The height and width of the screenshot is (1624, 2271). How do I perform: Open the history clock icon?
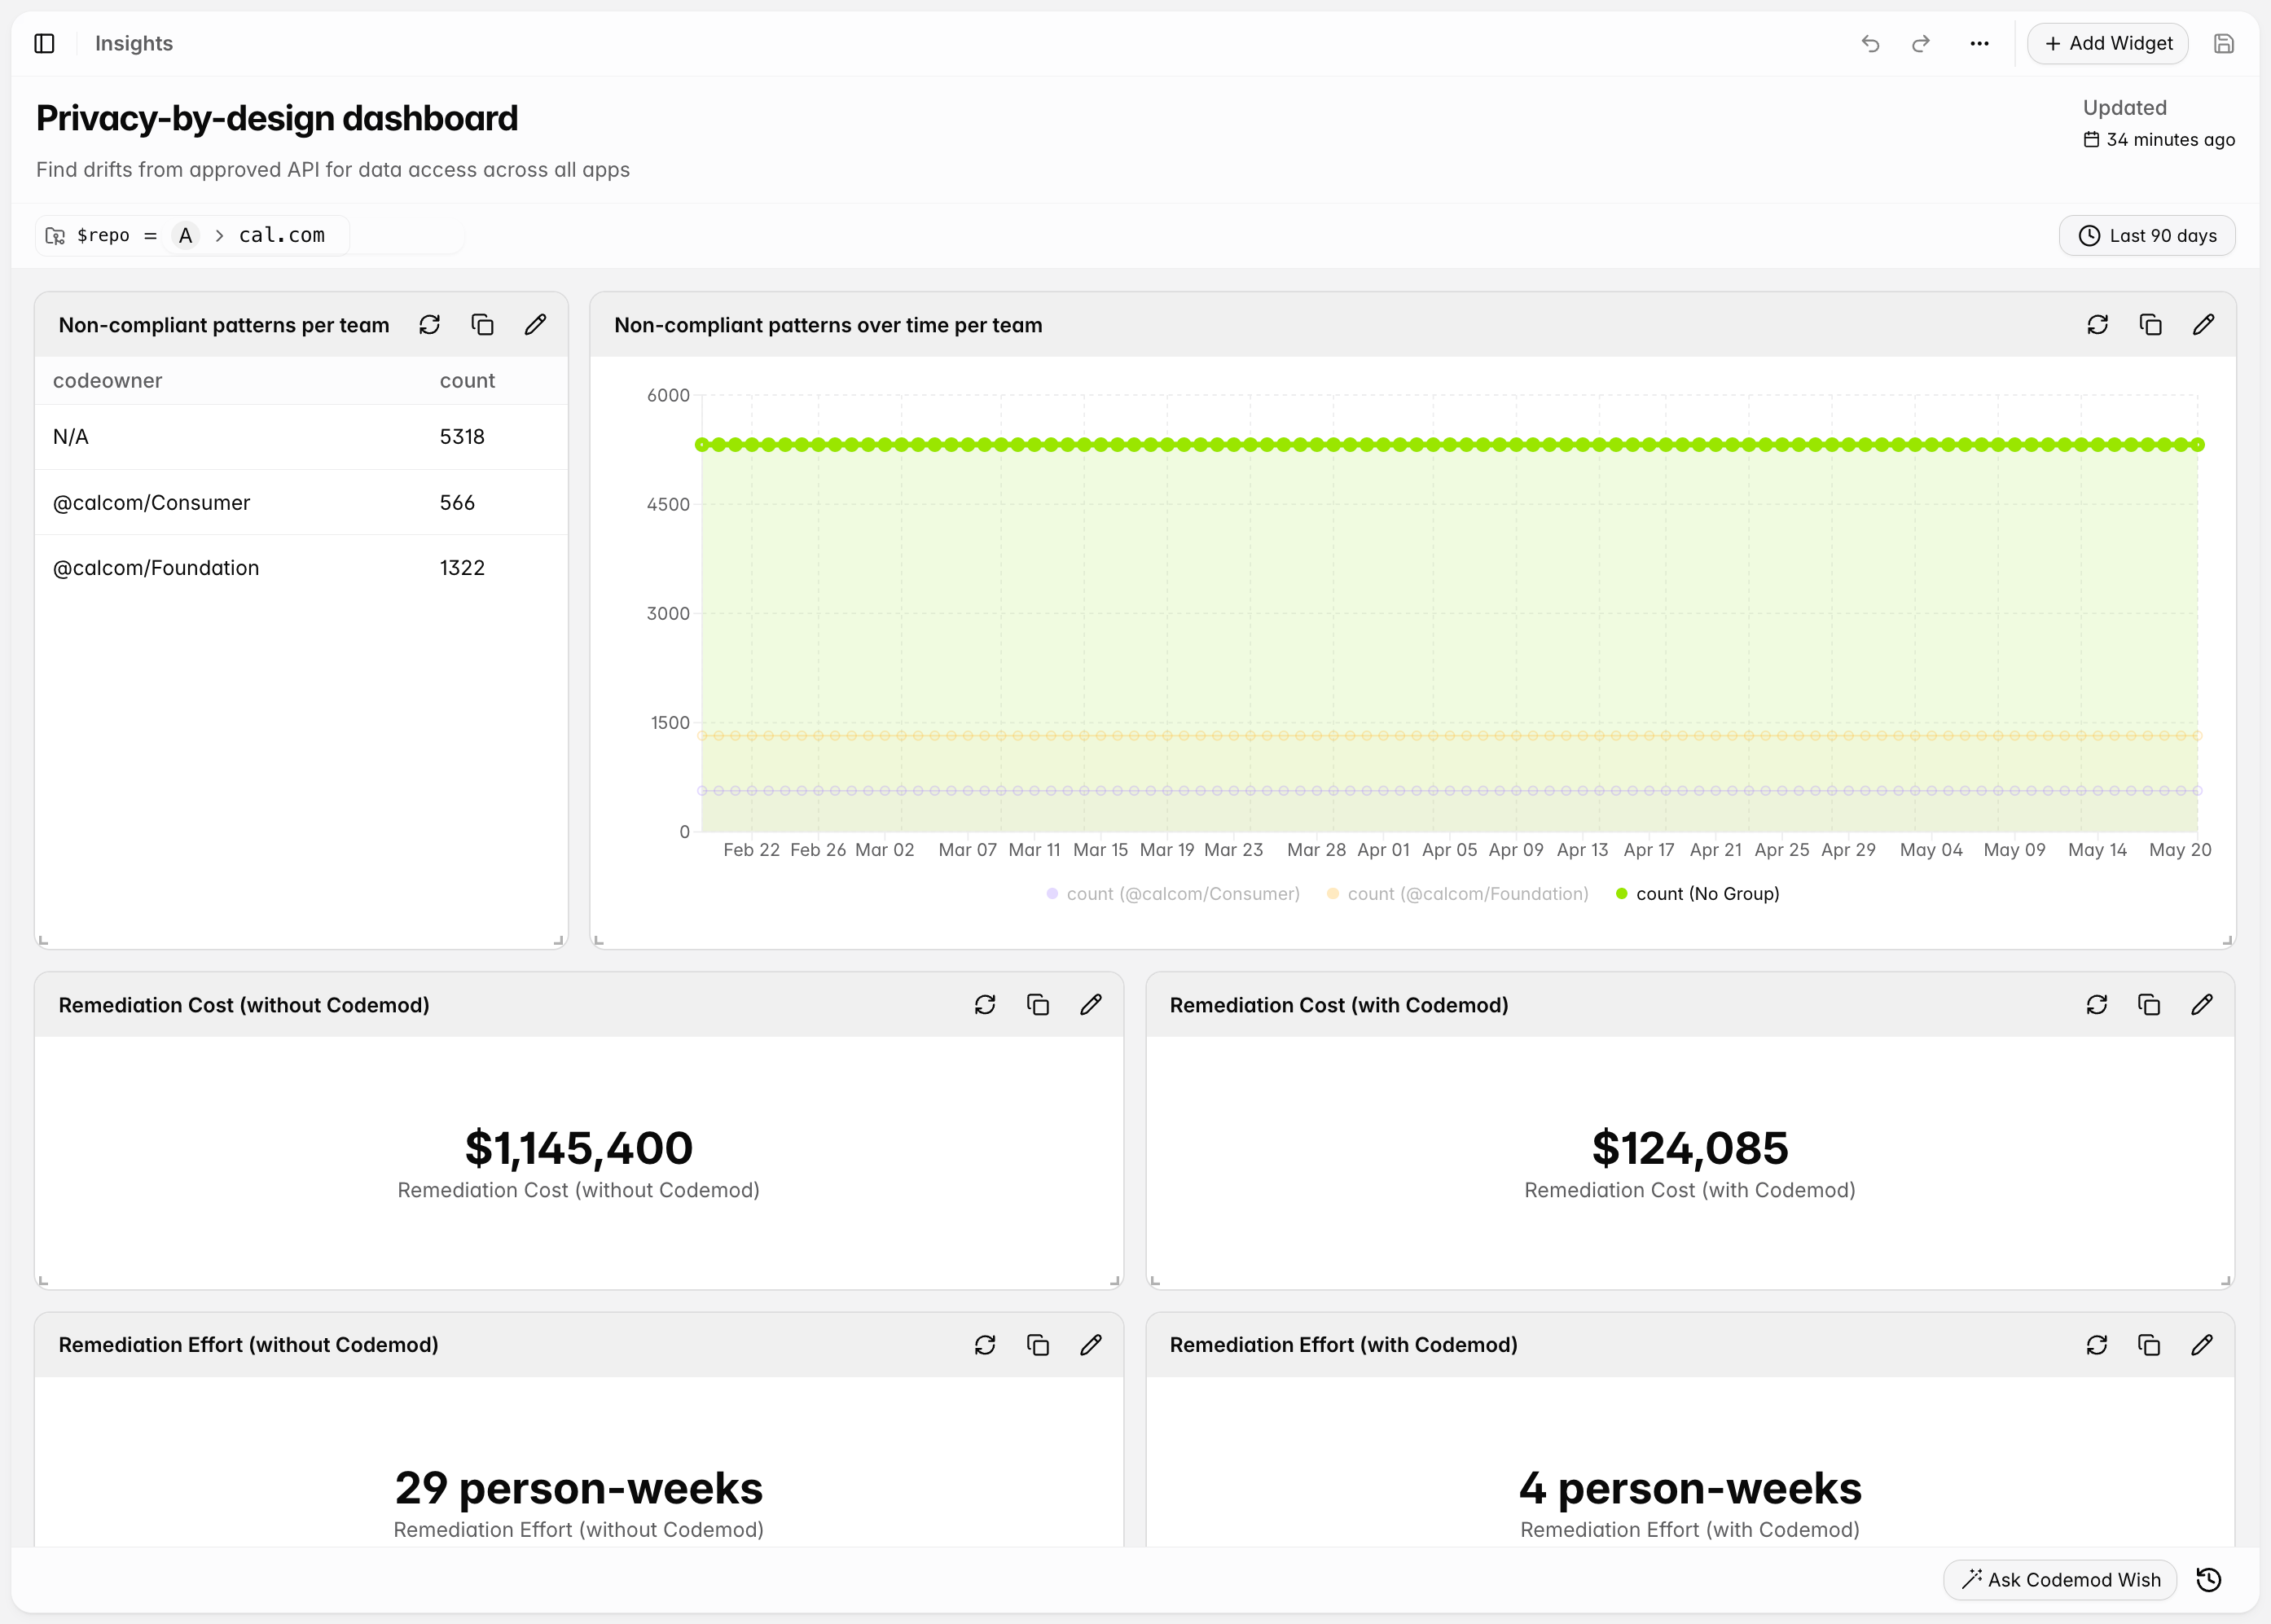[2209, 1580]
